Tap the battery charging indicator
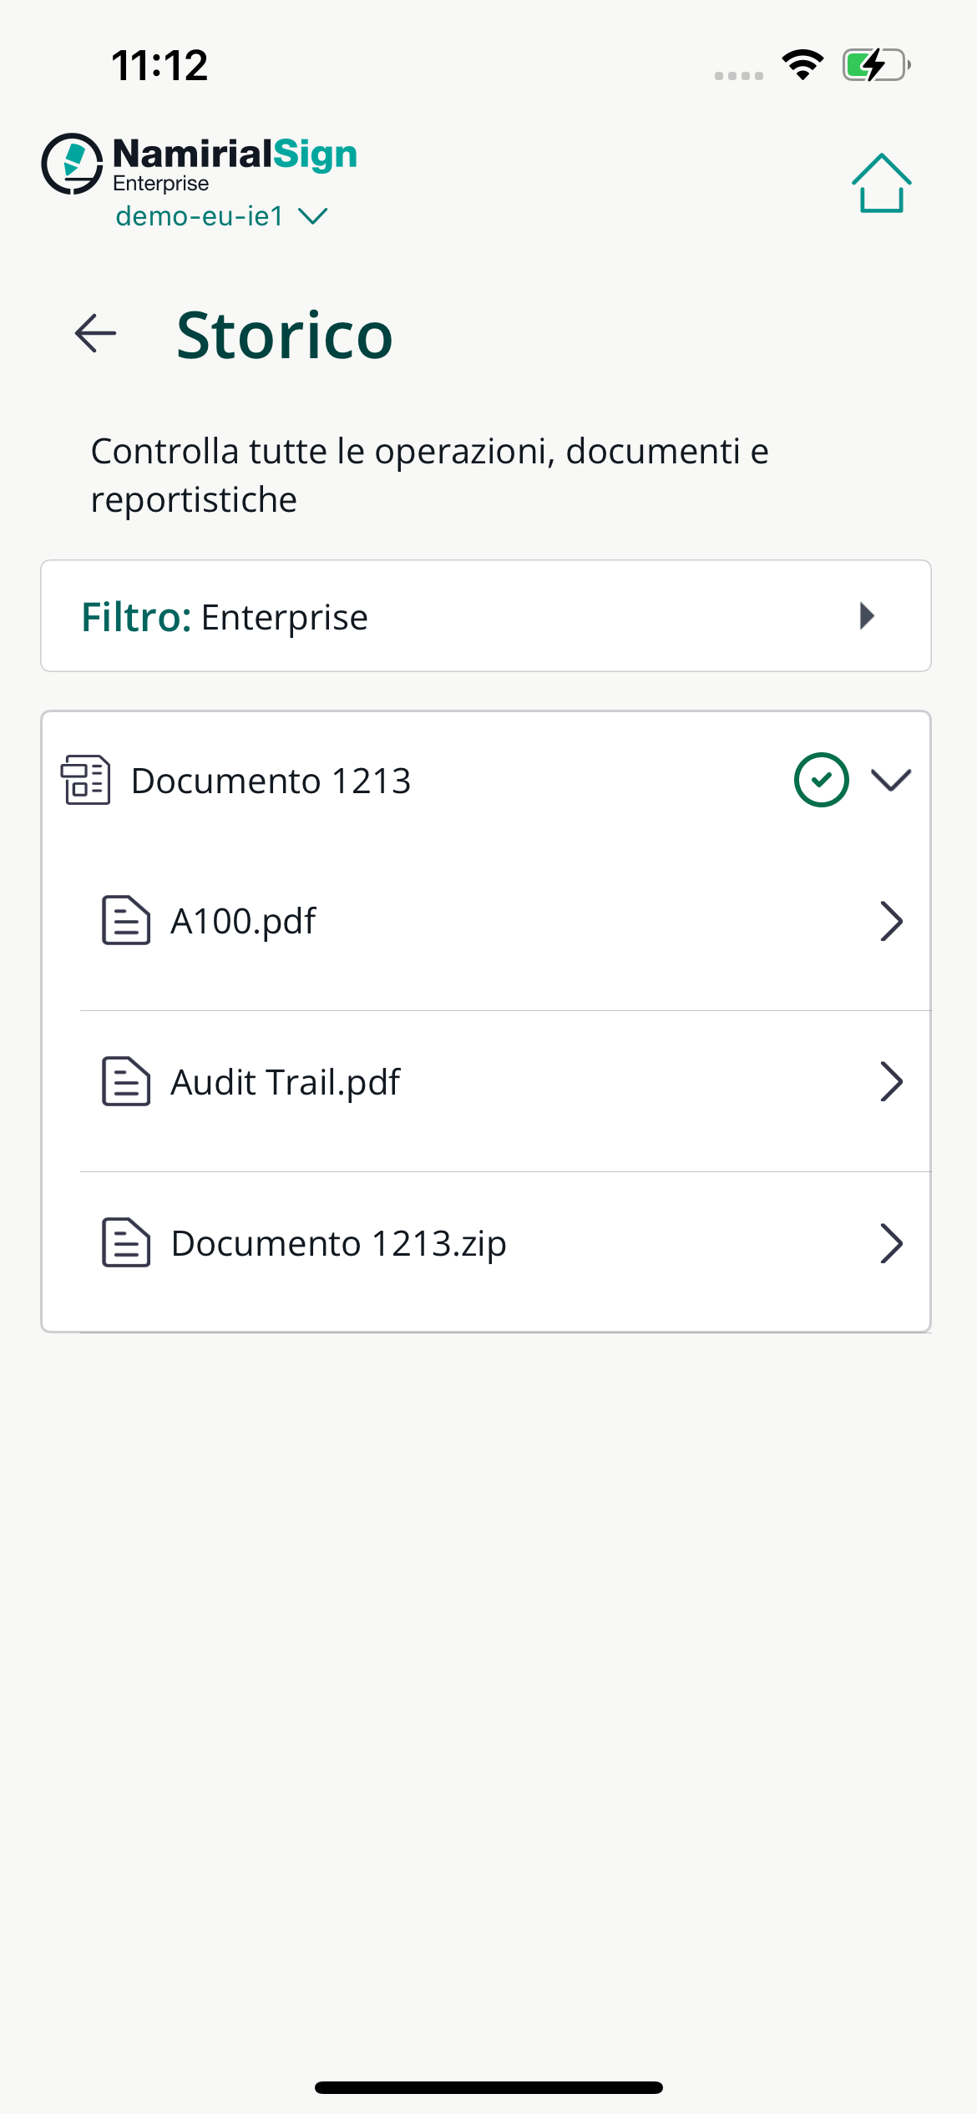 [x=876, y=65]
